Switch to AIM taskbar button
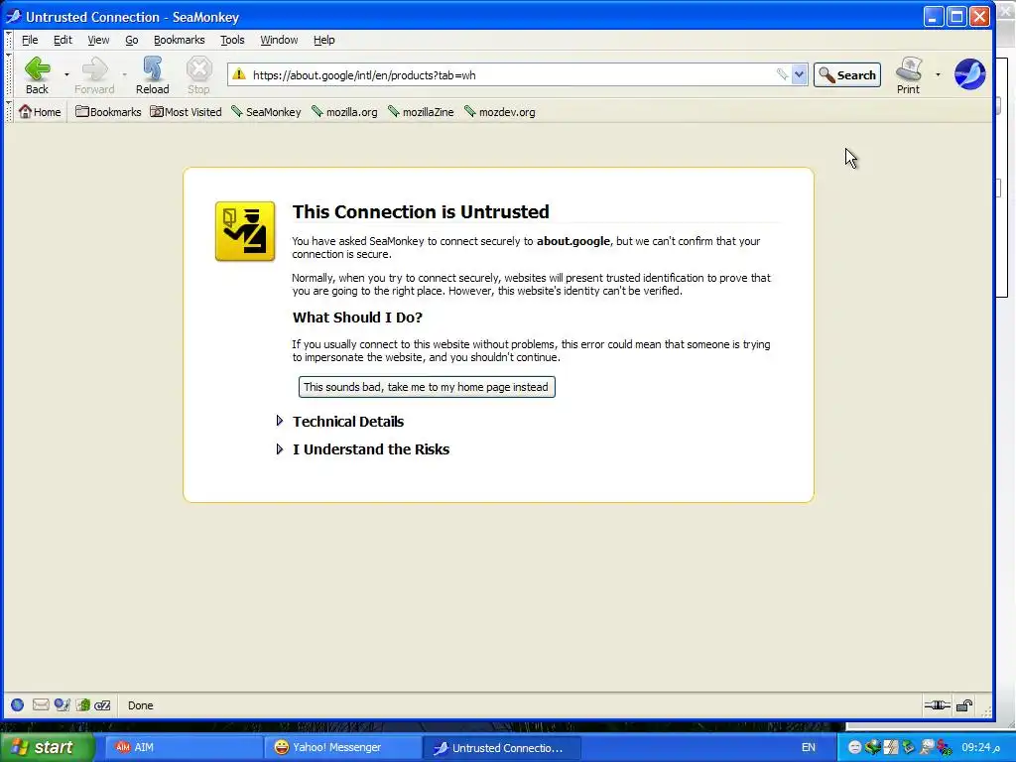1016x762 pixels. click(184, 747)
